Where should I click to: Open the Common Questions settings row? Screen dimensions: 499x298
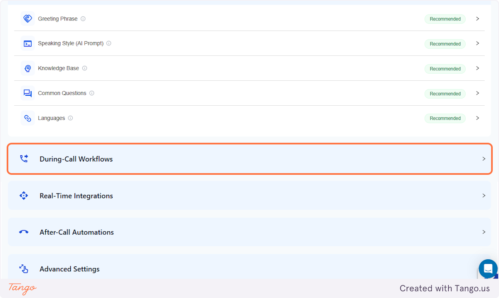point(249,93)
